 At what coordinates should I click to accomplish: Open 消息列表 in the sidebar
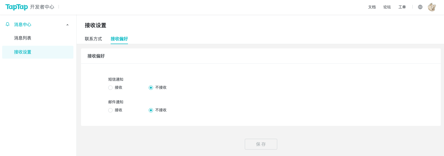(23, 38)
